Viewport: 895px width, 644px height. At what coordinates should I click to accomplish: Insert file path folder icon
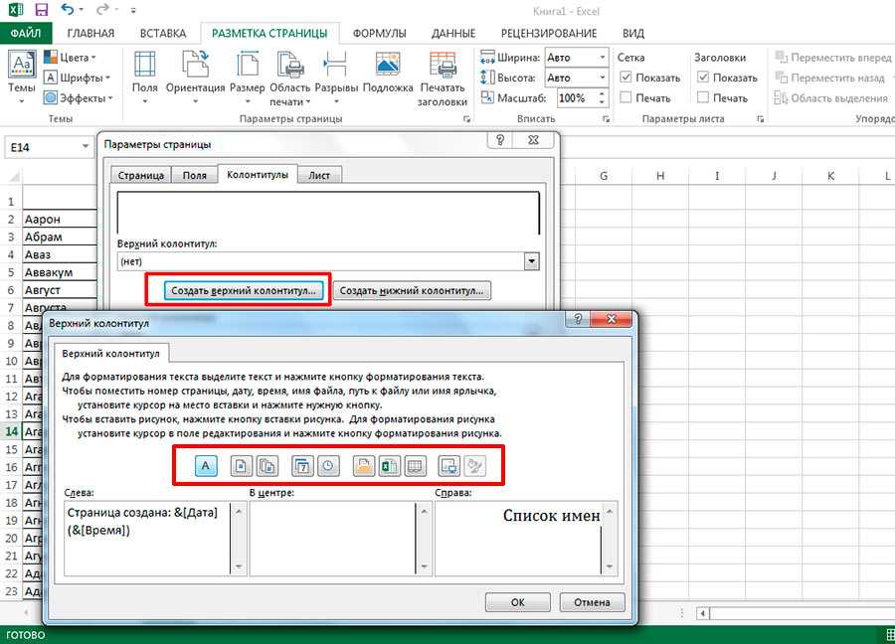[364, 465]
